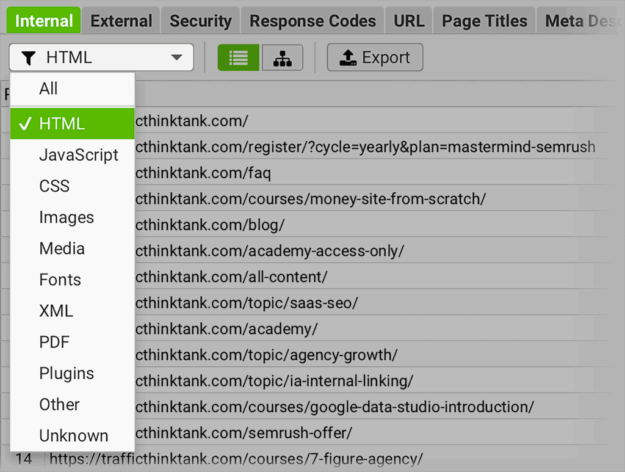This screenshot has width=625, height=472.
Task: Select the 7-figure-agency course URL row
Action: click(x=236, y=458)
